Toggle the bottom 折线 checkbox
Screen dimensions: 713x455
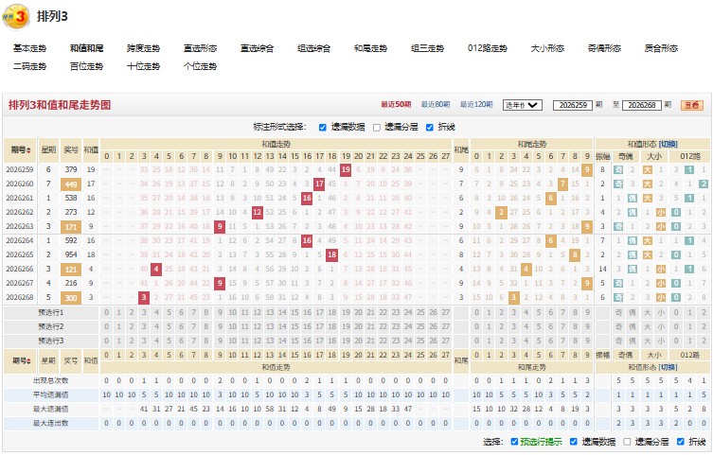click(x=681, y=442)
